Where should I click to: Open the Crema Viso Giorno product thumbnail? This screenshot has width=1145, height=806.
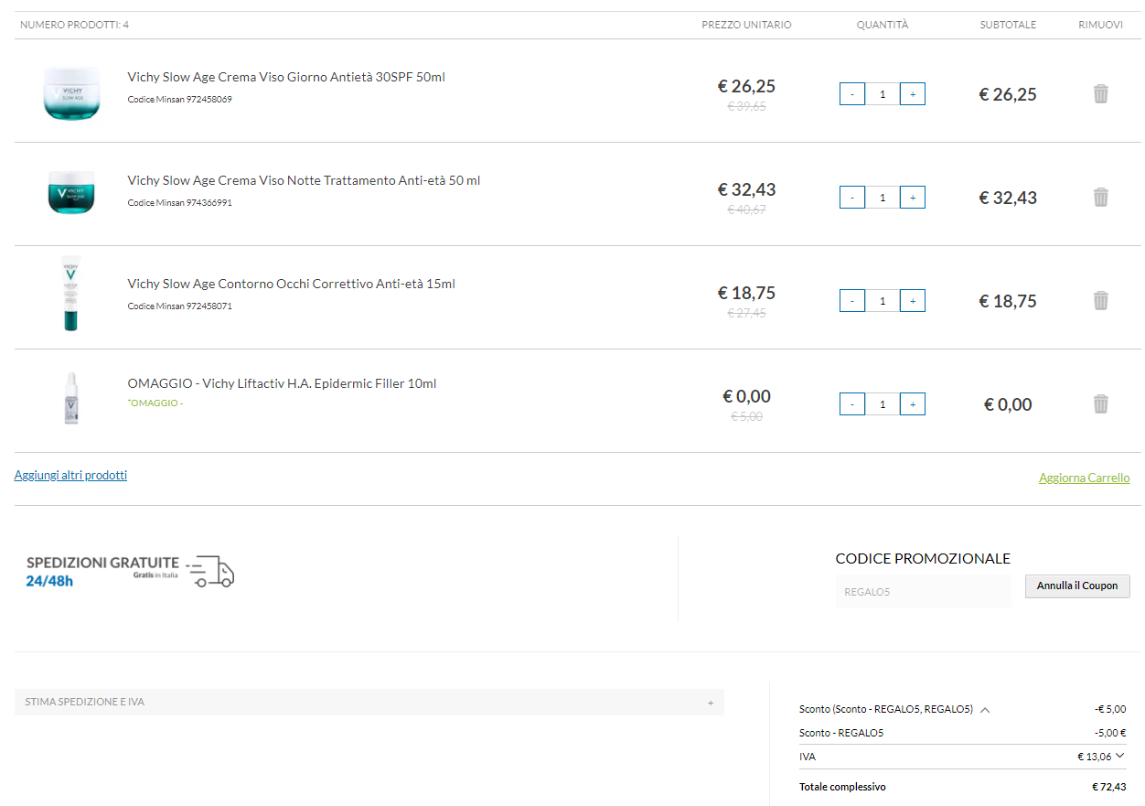(x=70, y=91)
